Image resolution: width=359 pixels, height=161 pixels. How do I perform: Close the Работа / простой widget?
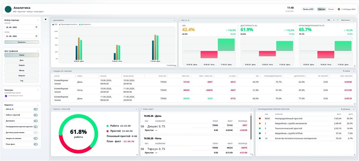pyautogui.click(x=136, y=109)
